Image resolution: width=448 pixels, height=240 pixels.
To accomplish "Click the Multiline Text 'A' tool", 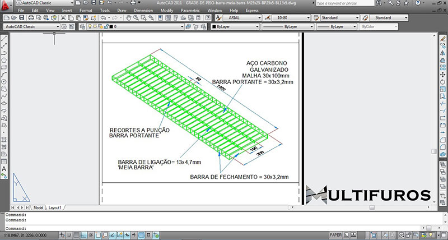I will (x=4, y=168).
